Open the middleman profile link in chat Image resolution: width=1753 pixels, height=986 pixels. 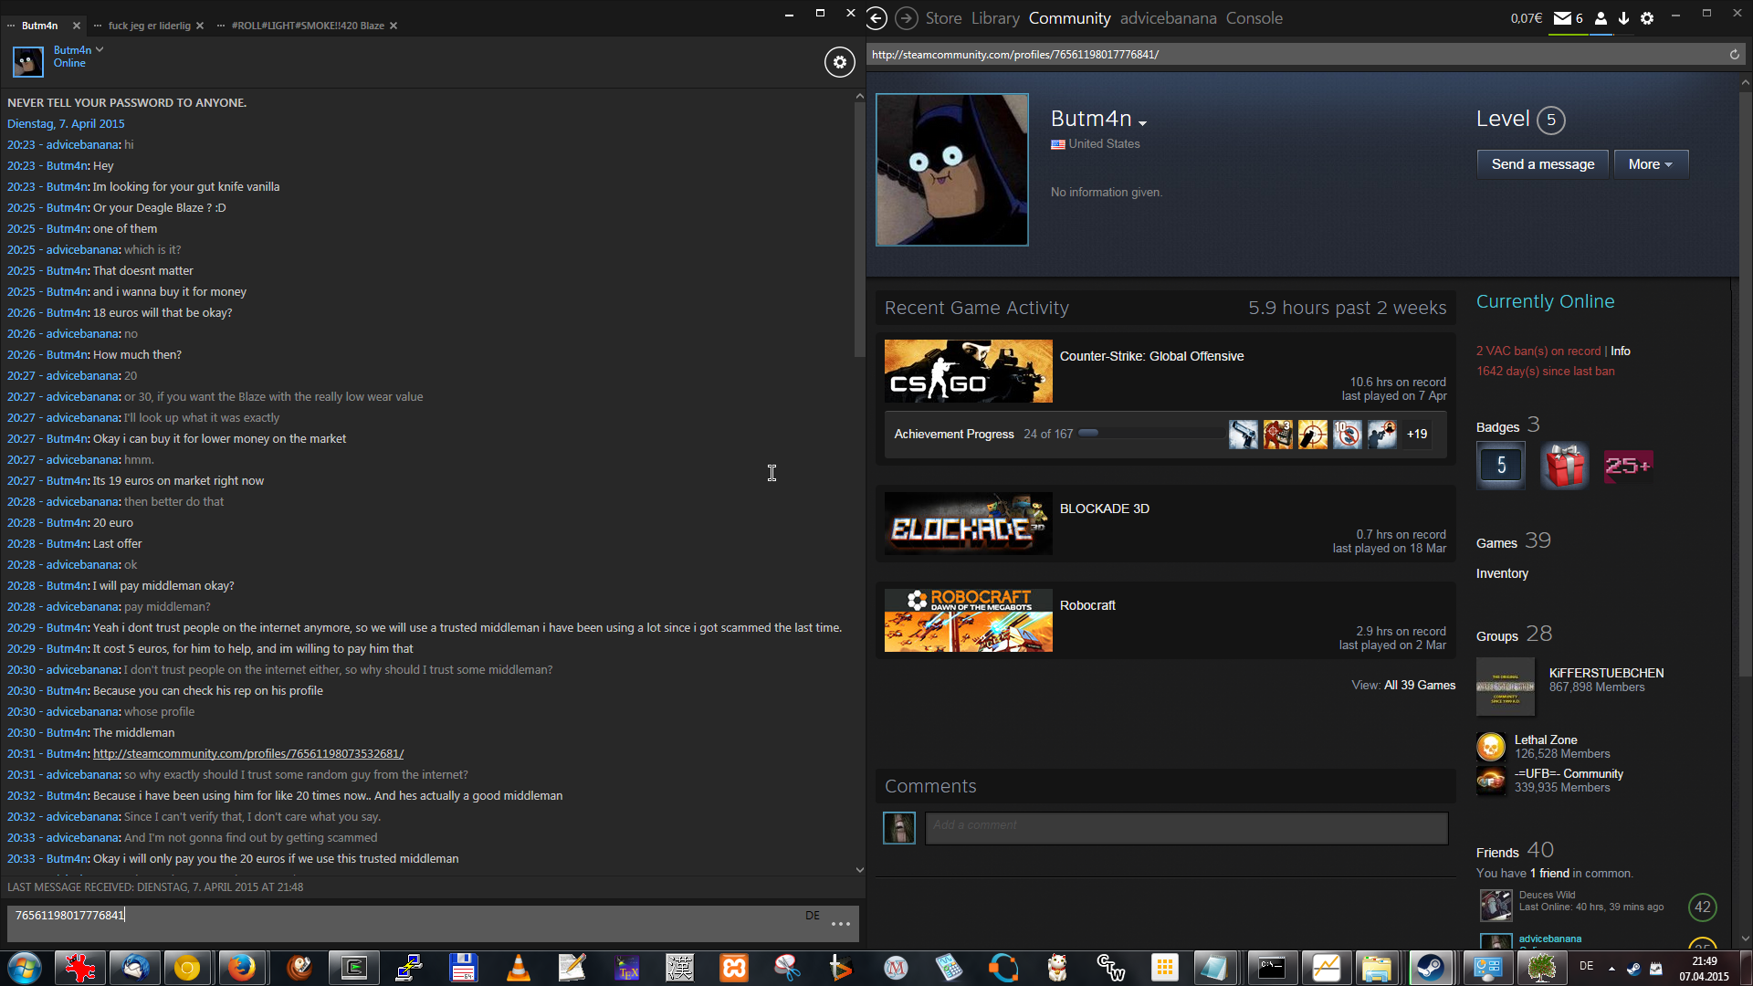247,753
